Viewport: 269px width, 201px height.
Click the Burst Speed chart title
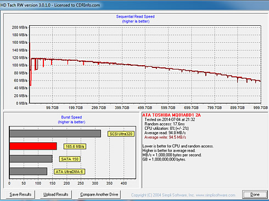[71, 117]
